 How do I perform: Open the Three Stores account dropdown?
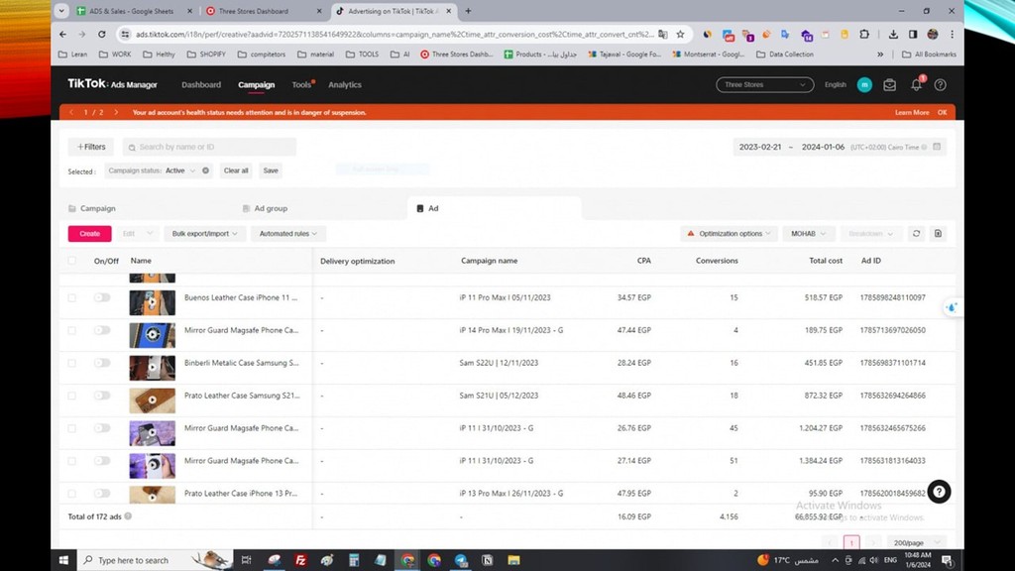pyautogui.click(x=764, y=85)
